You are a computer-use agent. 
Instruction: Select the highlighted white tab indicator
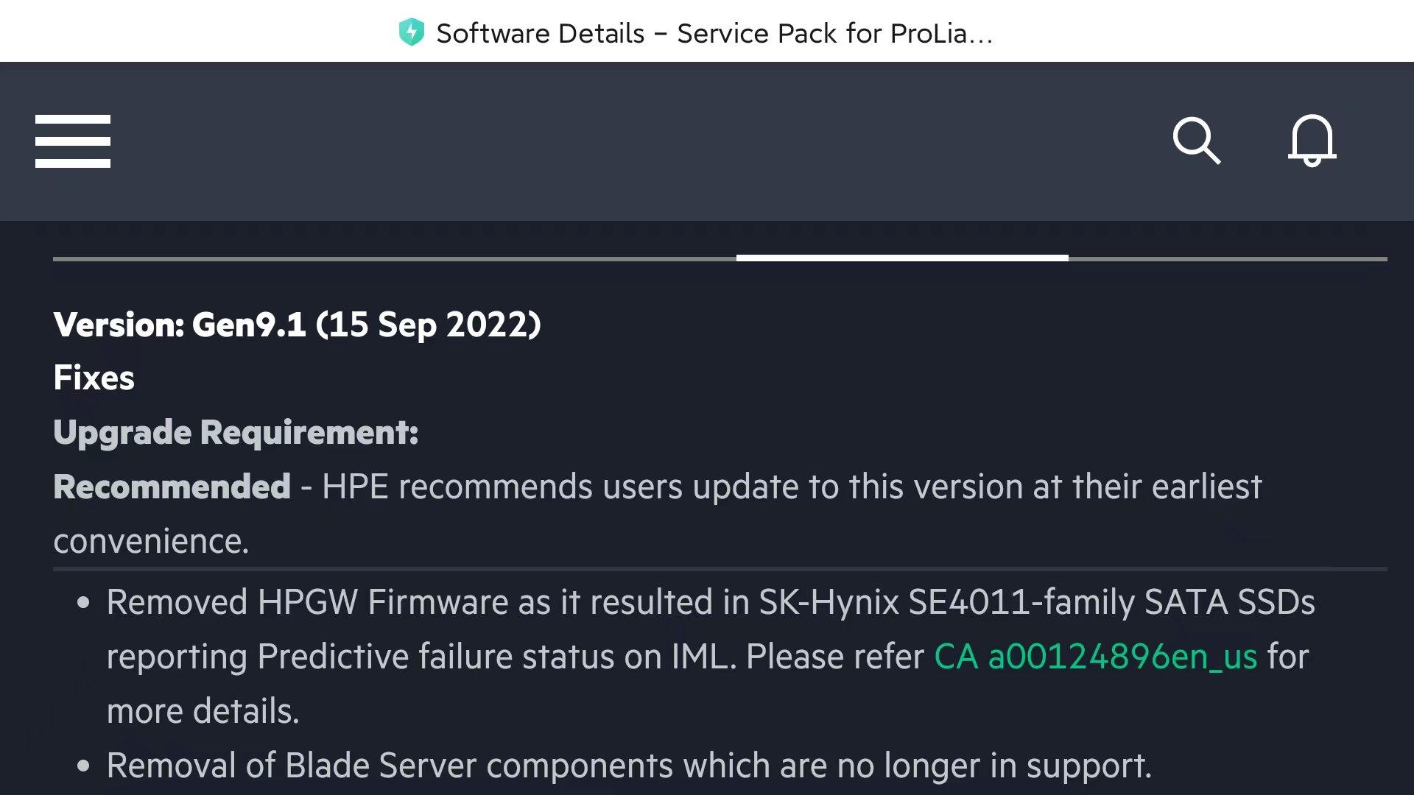pyautogui.click(x=902, y=258)
